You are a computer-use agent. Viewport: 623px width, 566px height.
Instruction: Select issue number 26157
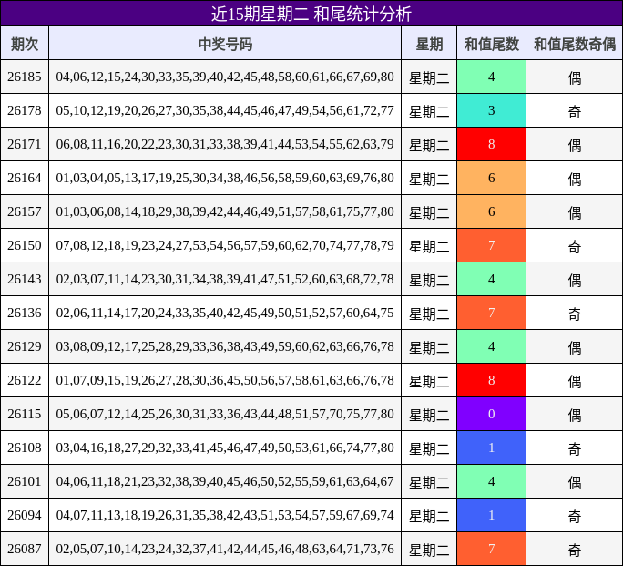[x=25, y=211]
